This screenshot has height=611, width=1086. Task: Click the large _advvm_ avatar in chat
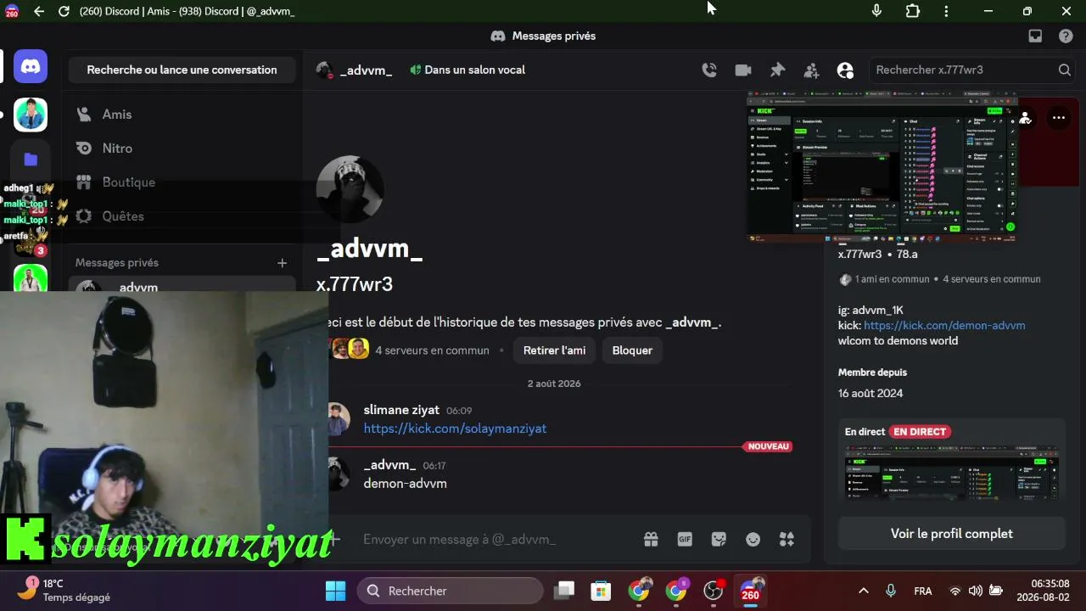pyautogui.click(x=350, y=190)
